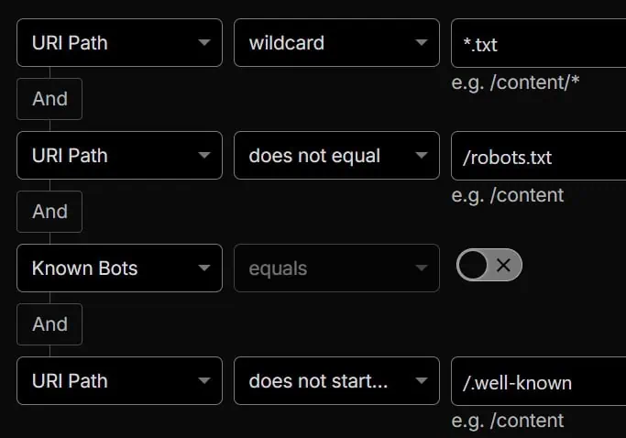Image resolution: width=626 pixels, height=438 pixels.
Task: Toggle the Known Bots switch
Action: click(x=489, y=266)
